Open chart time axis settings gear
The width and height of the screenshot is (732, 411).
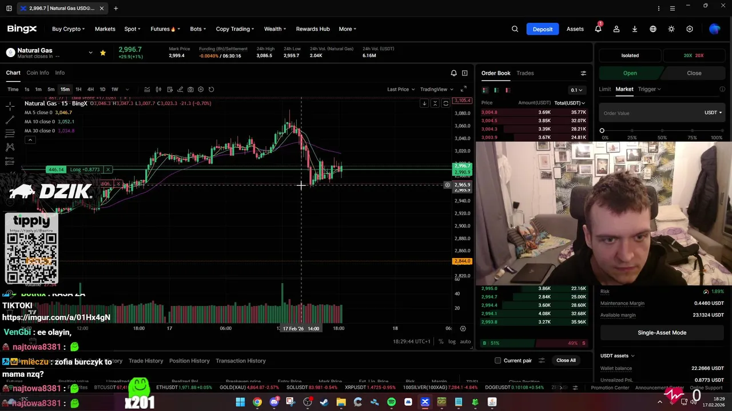click(463, 328)
